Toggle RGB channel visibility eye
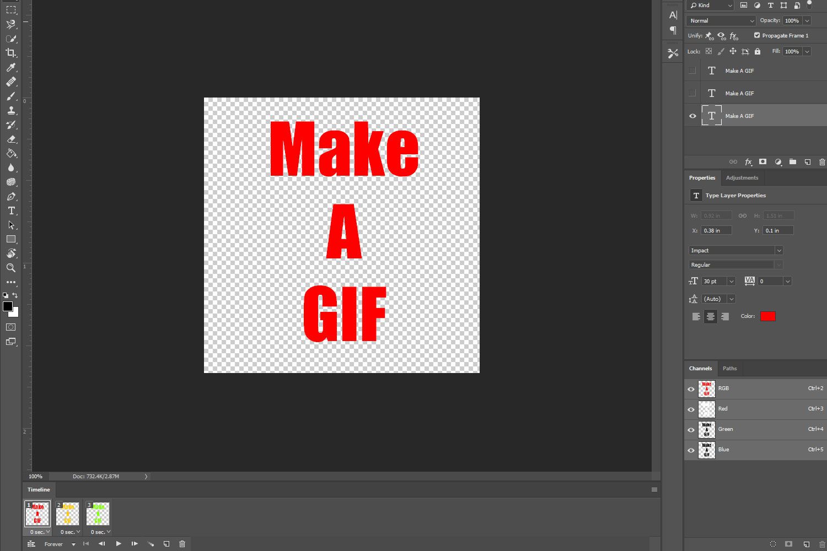 pos(691,389)
